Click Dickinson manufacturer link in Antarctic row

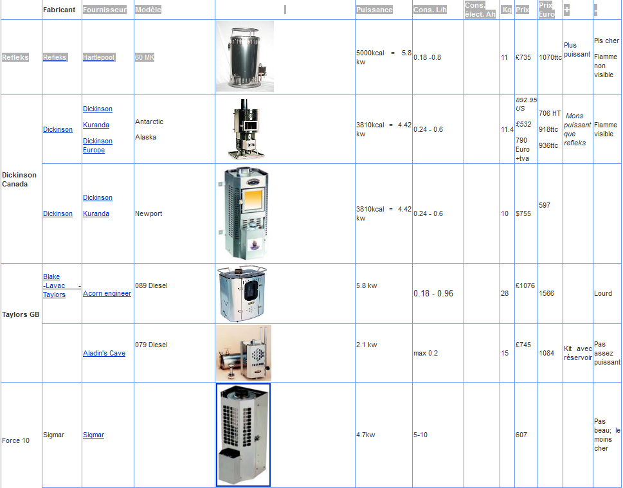click(x=58, y=129)
